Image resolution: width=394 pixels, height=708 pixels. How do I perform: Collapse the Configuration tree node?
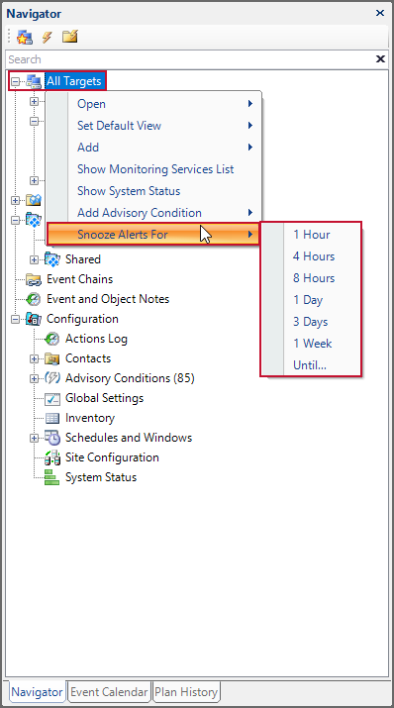pyautogui.click(x=16, y=319)
